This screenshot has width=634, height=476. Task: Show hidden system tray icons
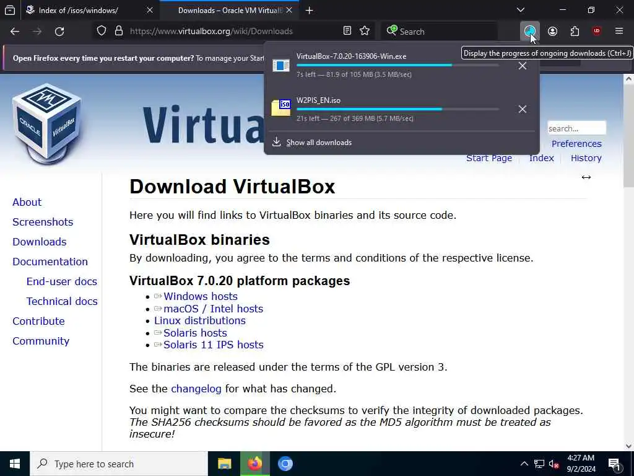(x=524, y=464)
